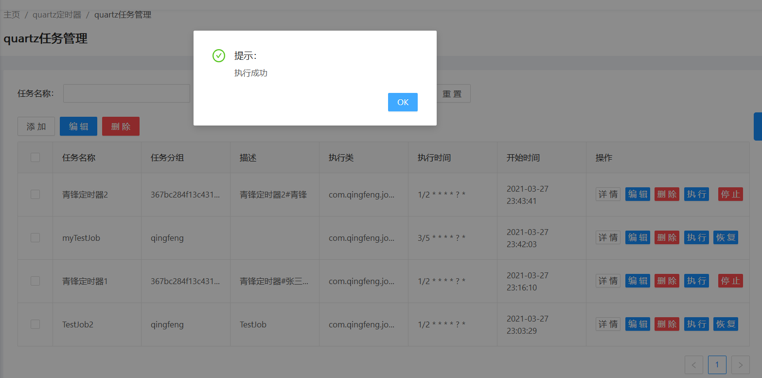The height and width of the screenshot is (378, 762).
Task: Click 恢复 in the TestJob2 row
Action: click(x=726, y=324)
